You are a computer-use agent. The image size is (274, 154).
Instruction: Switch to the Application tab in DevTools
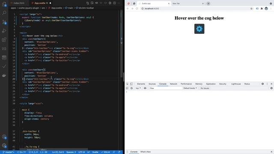[211, 84]
